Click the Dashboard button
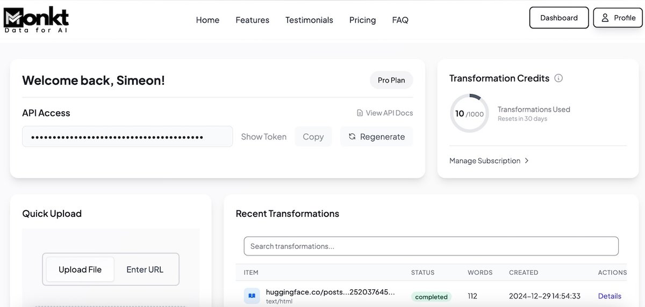 pyautogui.click(x=559, y=18)
